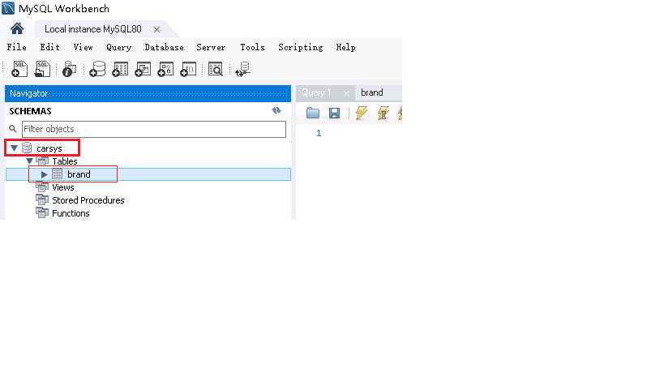
Task: Reconnect to DBMS icon
Action: coord(243,69)
